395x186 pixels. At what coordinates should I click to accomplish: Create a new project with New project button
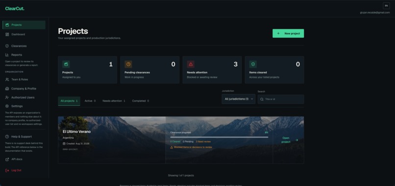coord(288,33)
